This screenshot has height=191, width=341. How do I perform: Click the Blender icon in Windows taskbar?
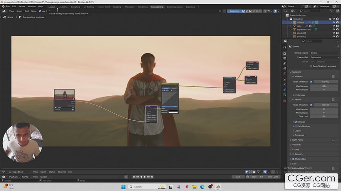(218, 187)
